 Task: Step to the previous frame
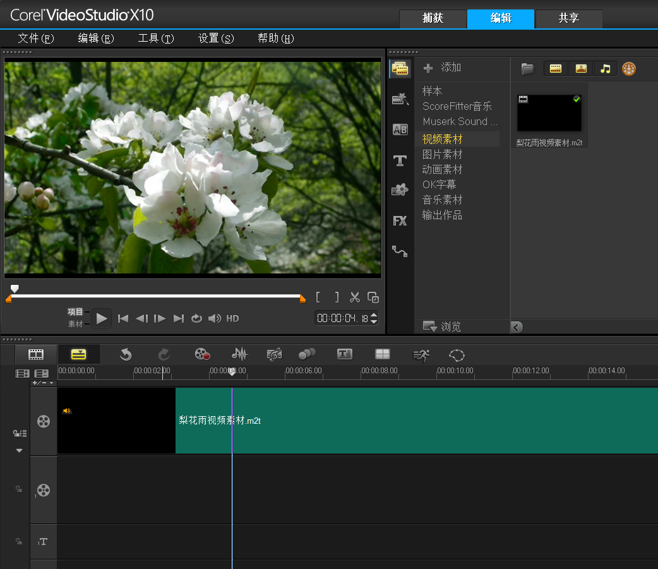point(142,318)
